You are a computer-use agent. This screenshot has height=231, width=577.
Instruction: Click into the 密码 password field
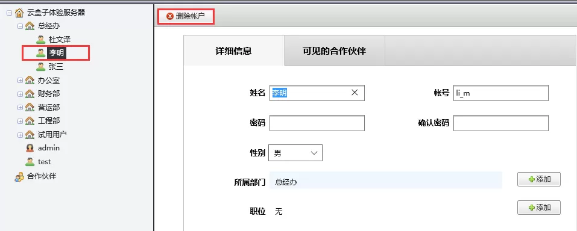coord(317,123)
